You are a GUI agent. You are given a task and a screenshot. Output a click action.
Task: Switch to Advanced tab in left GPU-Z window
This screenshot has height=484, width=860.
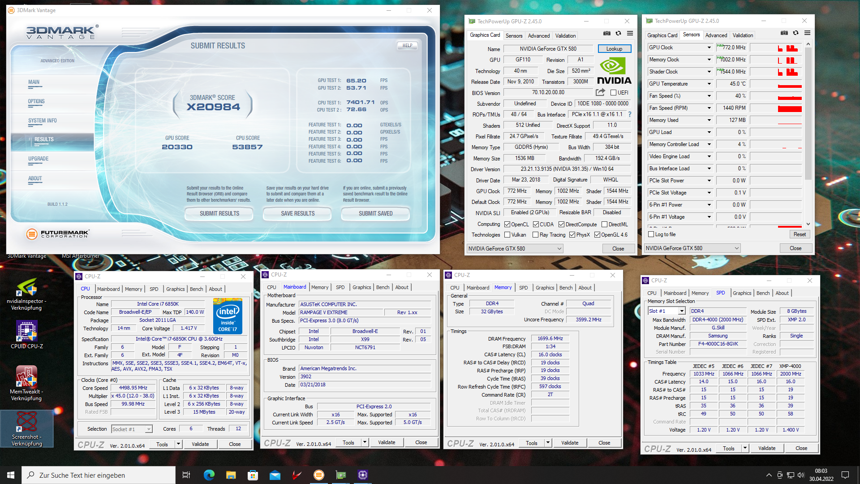pyautogui.click(x=538, y=36)
